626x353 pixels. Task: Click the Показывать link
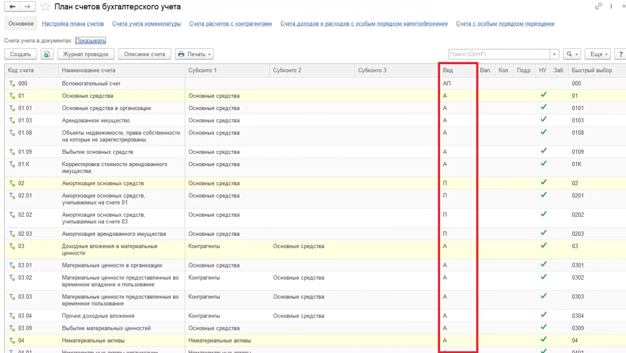[x=91, y=41]
